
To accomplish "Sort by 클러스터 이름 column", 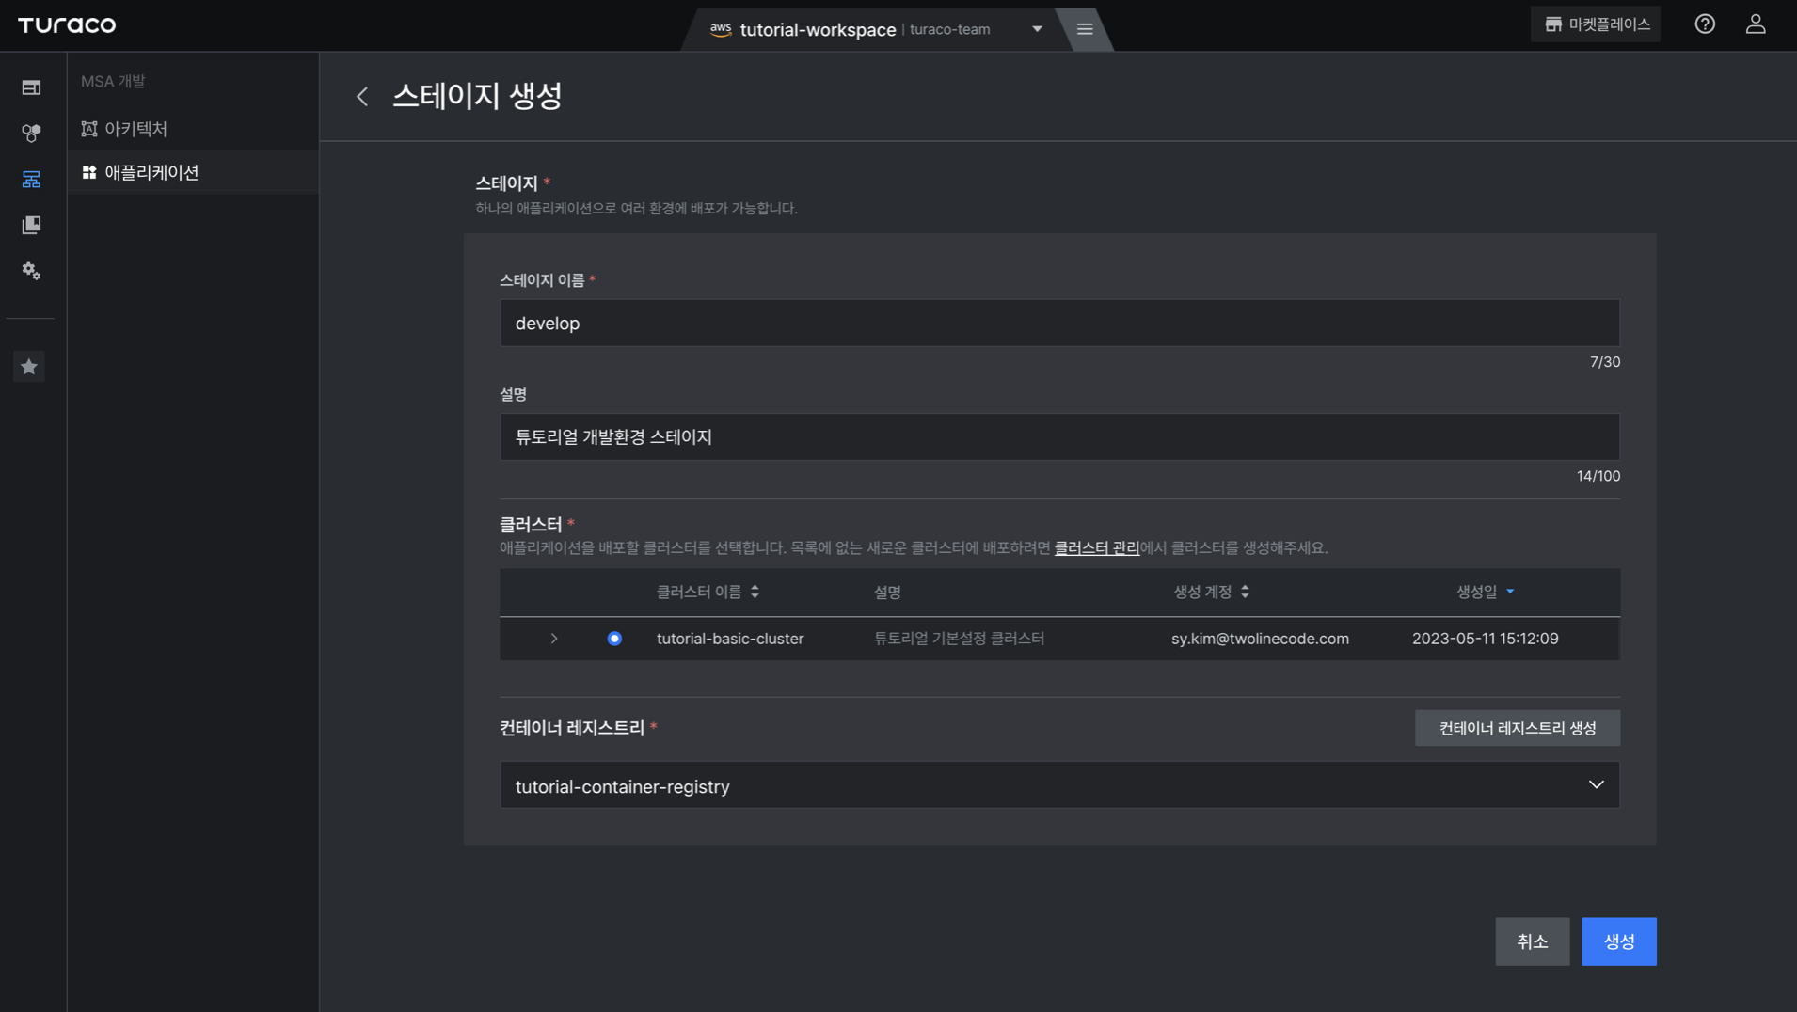I will pos(708,592).
